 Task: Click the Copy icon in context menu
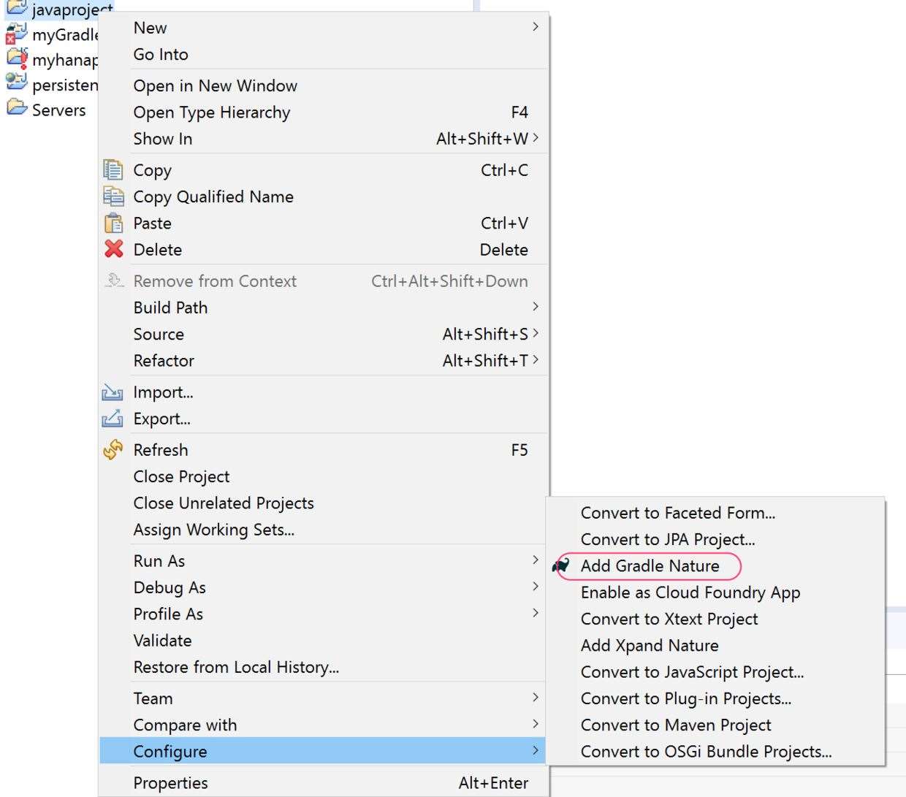pyautogui.click(x=113, y=170)
